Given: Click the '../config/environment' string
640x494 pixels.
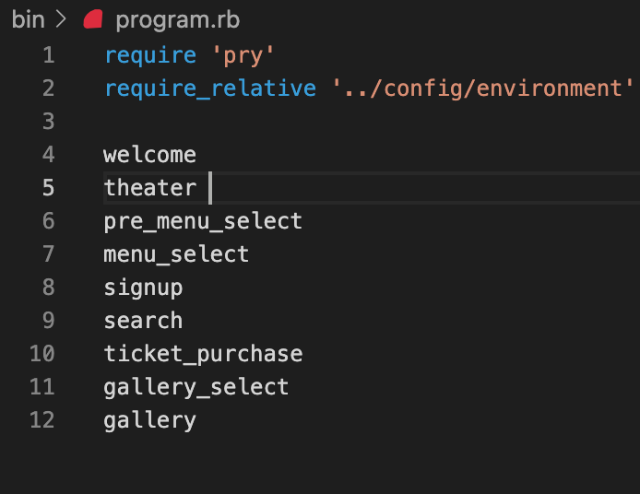Looking at the screenshot, I should point(483,88).
